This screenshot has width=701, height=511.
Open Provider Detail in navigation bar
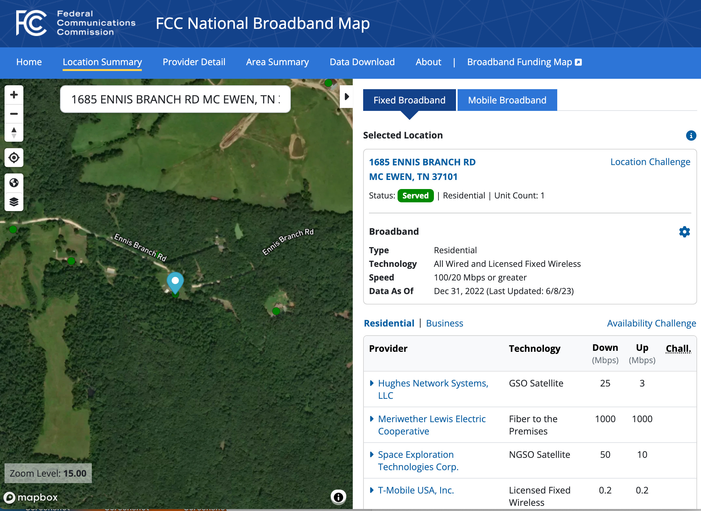[194, 62]
